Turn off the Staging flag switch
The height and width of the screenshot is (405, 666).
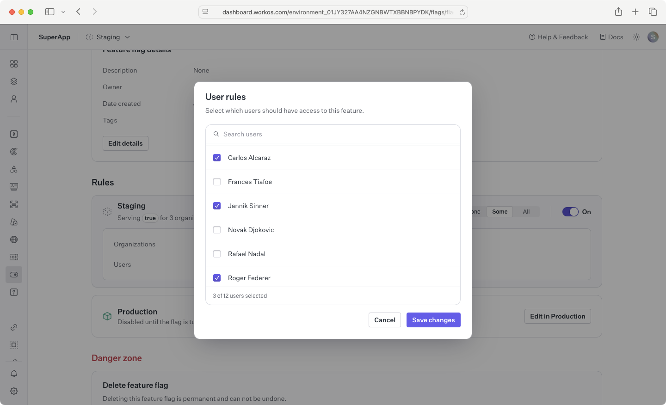[x=570, y=212]
